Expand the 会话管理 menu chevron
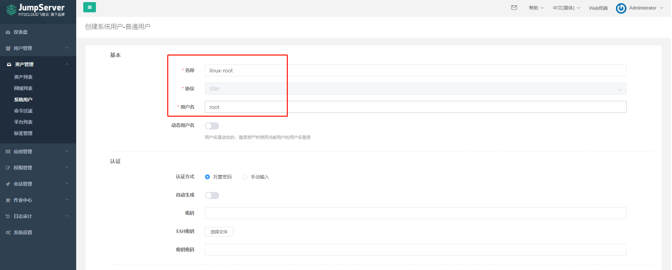Image resolution: width=672 pixels, height=270 pixels. [x=67, y=184]
